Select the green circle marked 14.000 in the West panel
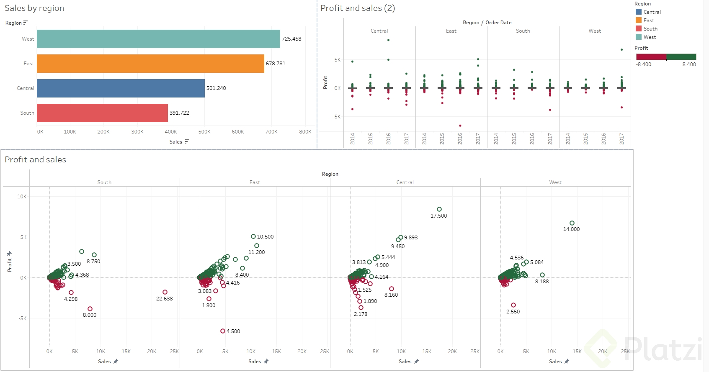The height and width of the screenshot is (372, 709). coord(572,223)
